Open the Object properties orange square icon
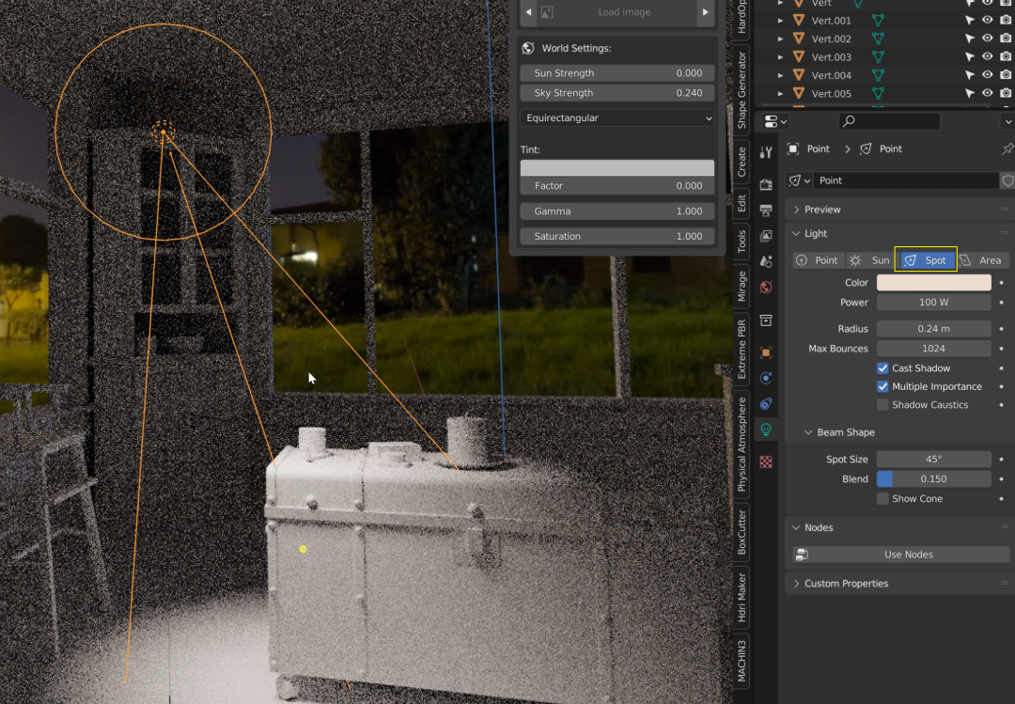 point(766,352)
